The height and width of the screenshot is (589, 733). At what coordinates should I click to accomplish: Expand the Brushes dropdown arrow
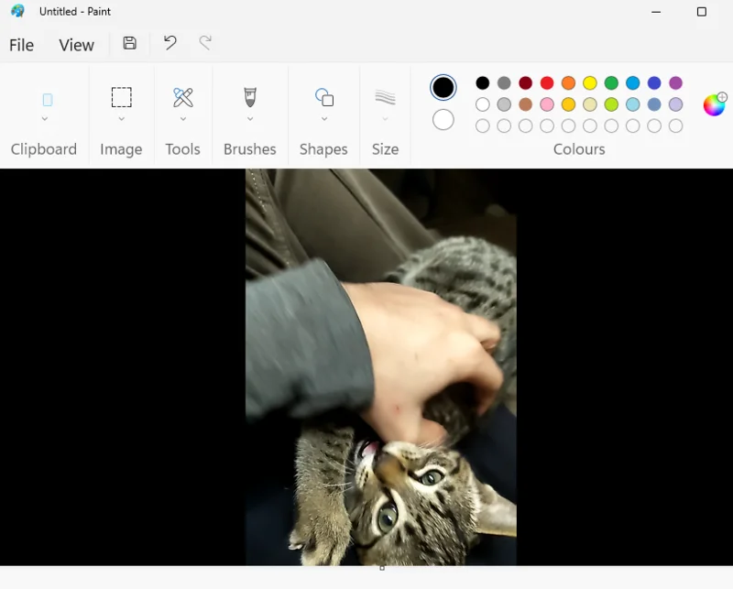click(x=249, y=120)
